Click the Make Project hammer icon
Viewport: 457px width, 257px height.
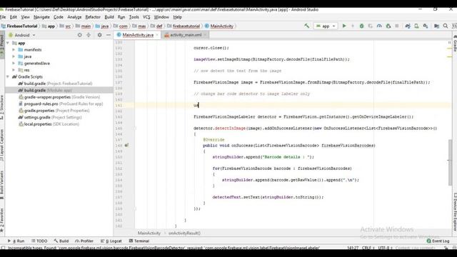306,26
